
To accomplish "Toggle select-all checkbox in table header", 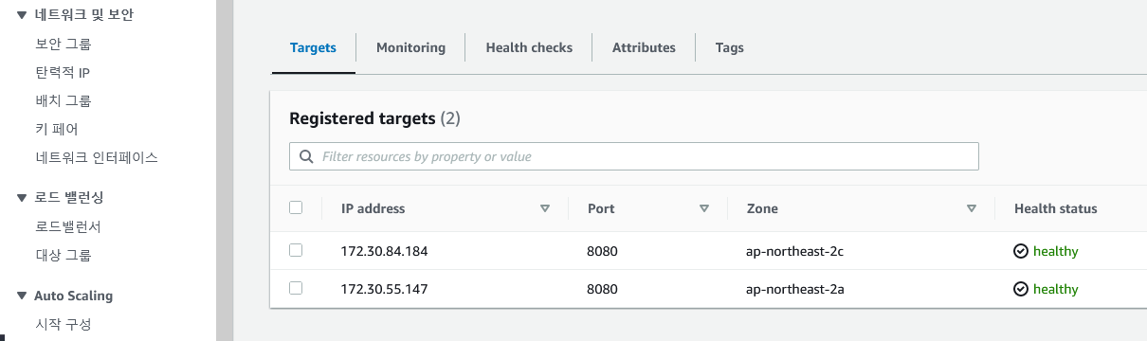I will coord(296,207).
